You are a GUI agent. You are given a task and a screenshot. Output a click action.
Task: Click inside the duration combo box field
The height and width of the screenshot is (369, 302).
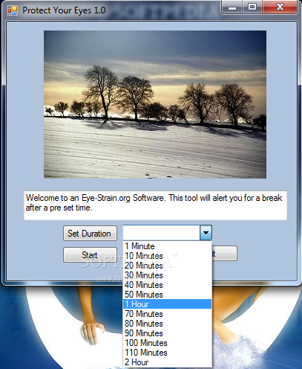click(161, 233)
